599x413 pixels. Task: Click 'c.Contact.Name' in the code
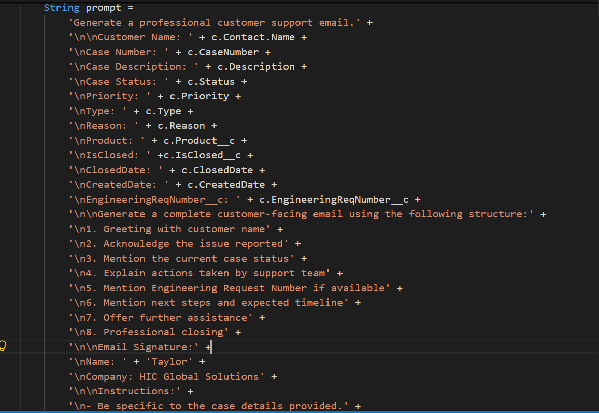[x=253, y=37]
